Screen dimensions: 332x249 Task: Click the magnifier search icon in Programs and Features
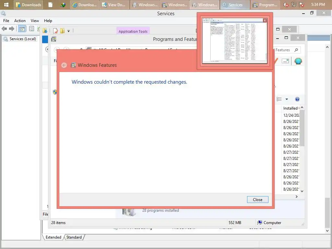[296, 50]
